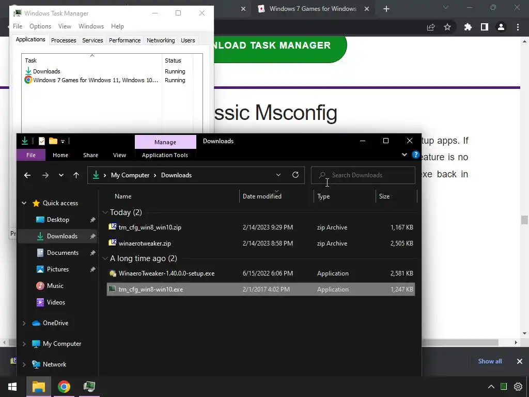Click the Explorer forward arrow
Image resolution: width=529 pixels, height=397 pixels.
(x=45, y=175)
